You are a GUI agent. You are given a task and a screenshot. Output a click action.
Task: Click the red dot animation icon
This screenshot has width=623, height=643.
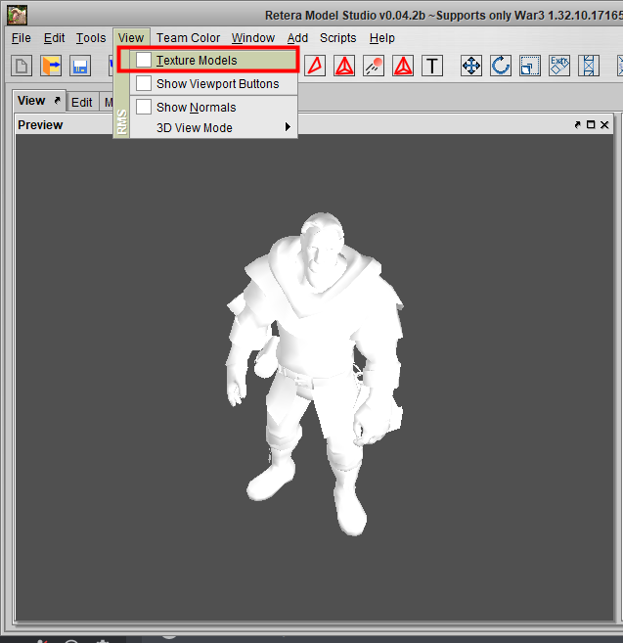tap(374, 66)
